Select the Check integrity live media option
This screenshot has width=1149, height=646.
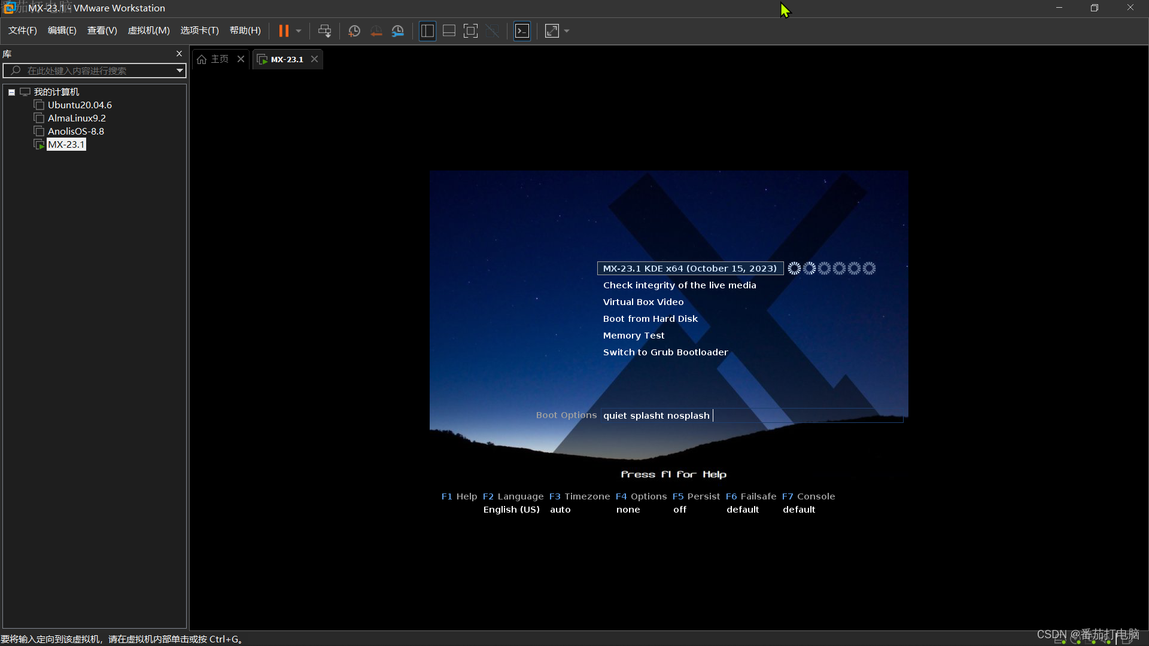(x=680, y=285)
